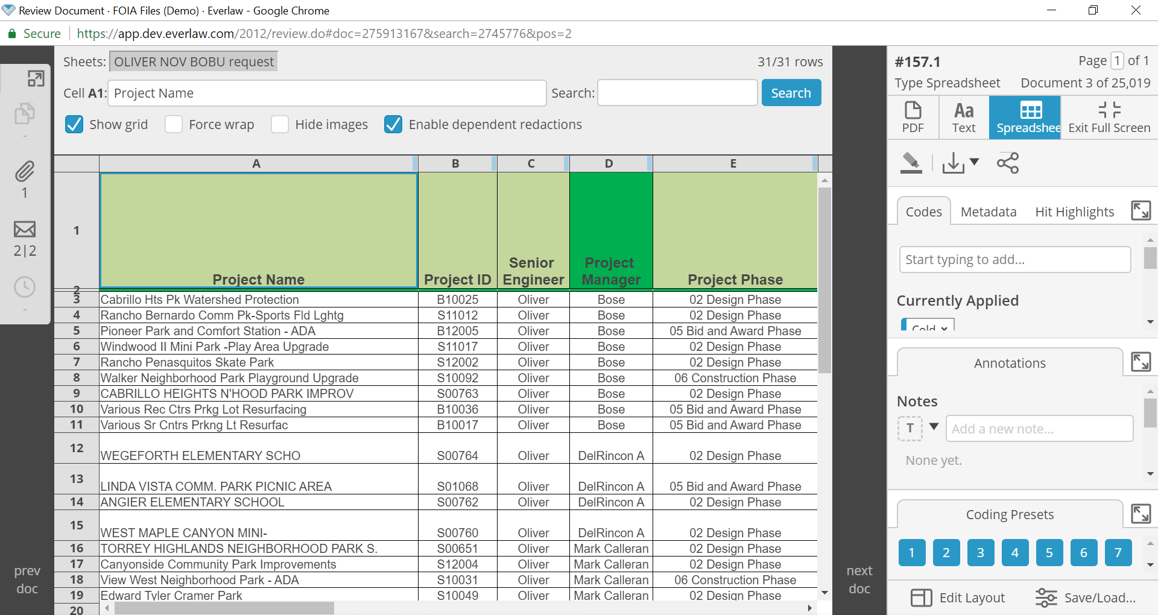The image size is (1158, 615).
Task: Download the document
Action: coord(953,162)
